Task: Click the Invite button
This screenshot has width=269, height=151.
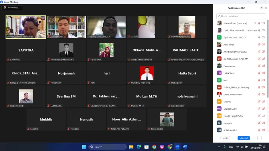Action: 225,138
